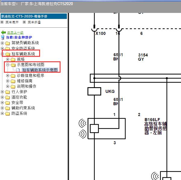Screen dimensions: 181x180
Task: Open 驻车辅助系统示意图 document
Action: click(x=40, y=70)
